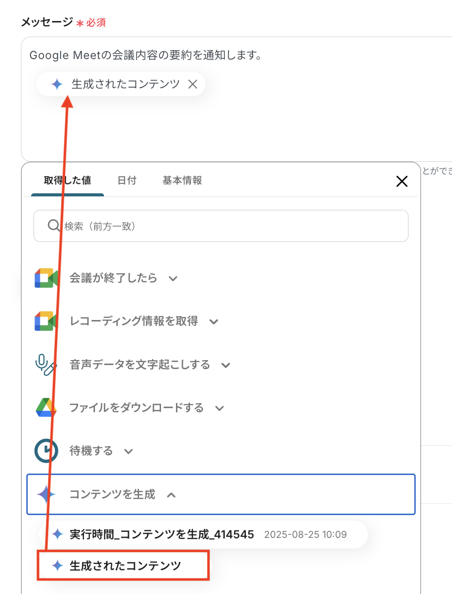Viewport: 452px width, 594px height.
Task: Select 実行時間_コンテンツを生成_414545 value
Action: click(161, 534)
